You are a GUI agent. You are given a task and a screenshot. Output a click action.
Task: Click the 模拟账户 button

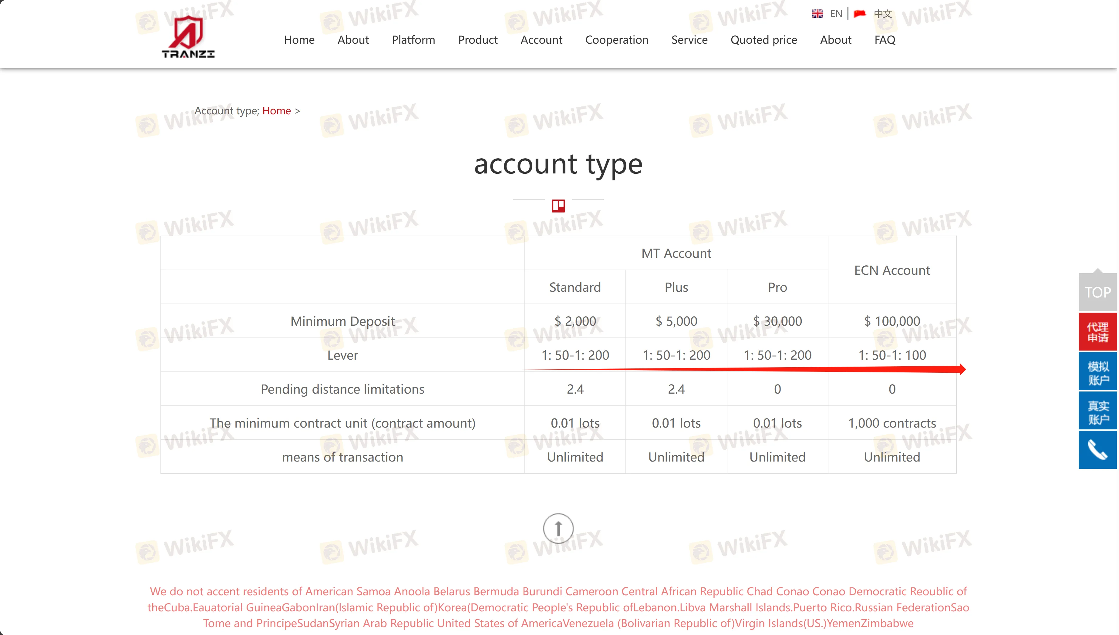coord(1097,371)
